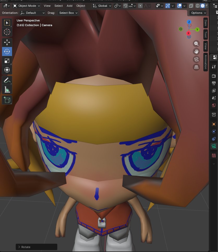Toggle viewport gizmos display
Image resolution: width=218 pixels, height=252 pixels.
168,6
